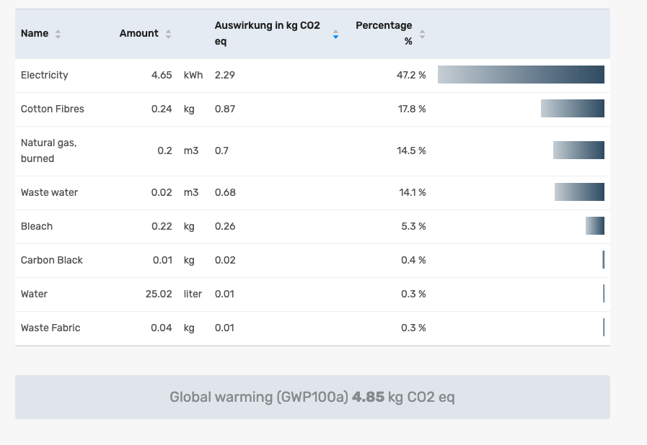Select the Amount header label

(x=138, y=34)
